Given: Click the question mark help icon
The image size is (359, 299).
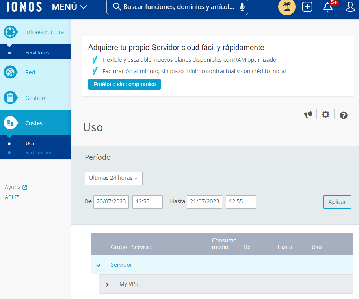Looking at the screenshot, I should [343, 115].
